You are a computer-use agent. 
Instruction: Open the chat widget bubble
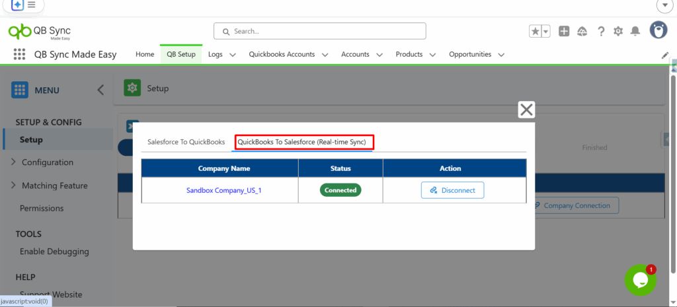pos(640,280)
